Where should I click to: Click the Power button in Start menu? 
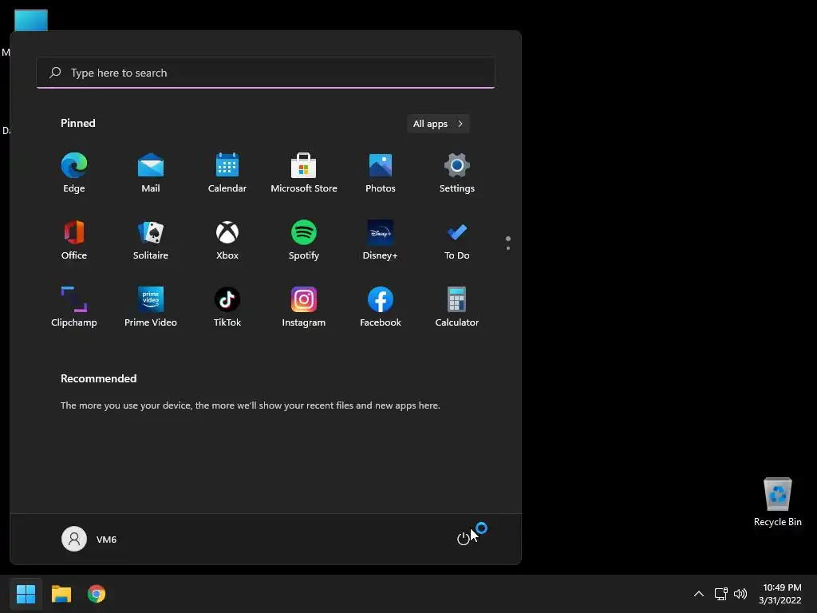click(464, 539)
